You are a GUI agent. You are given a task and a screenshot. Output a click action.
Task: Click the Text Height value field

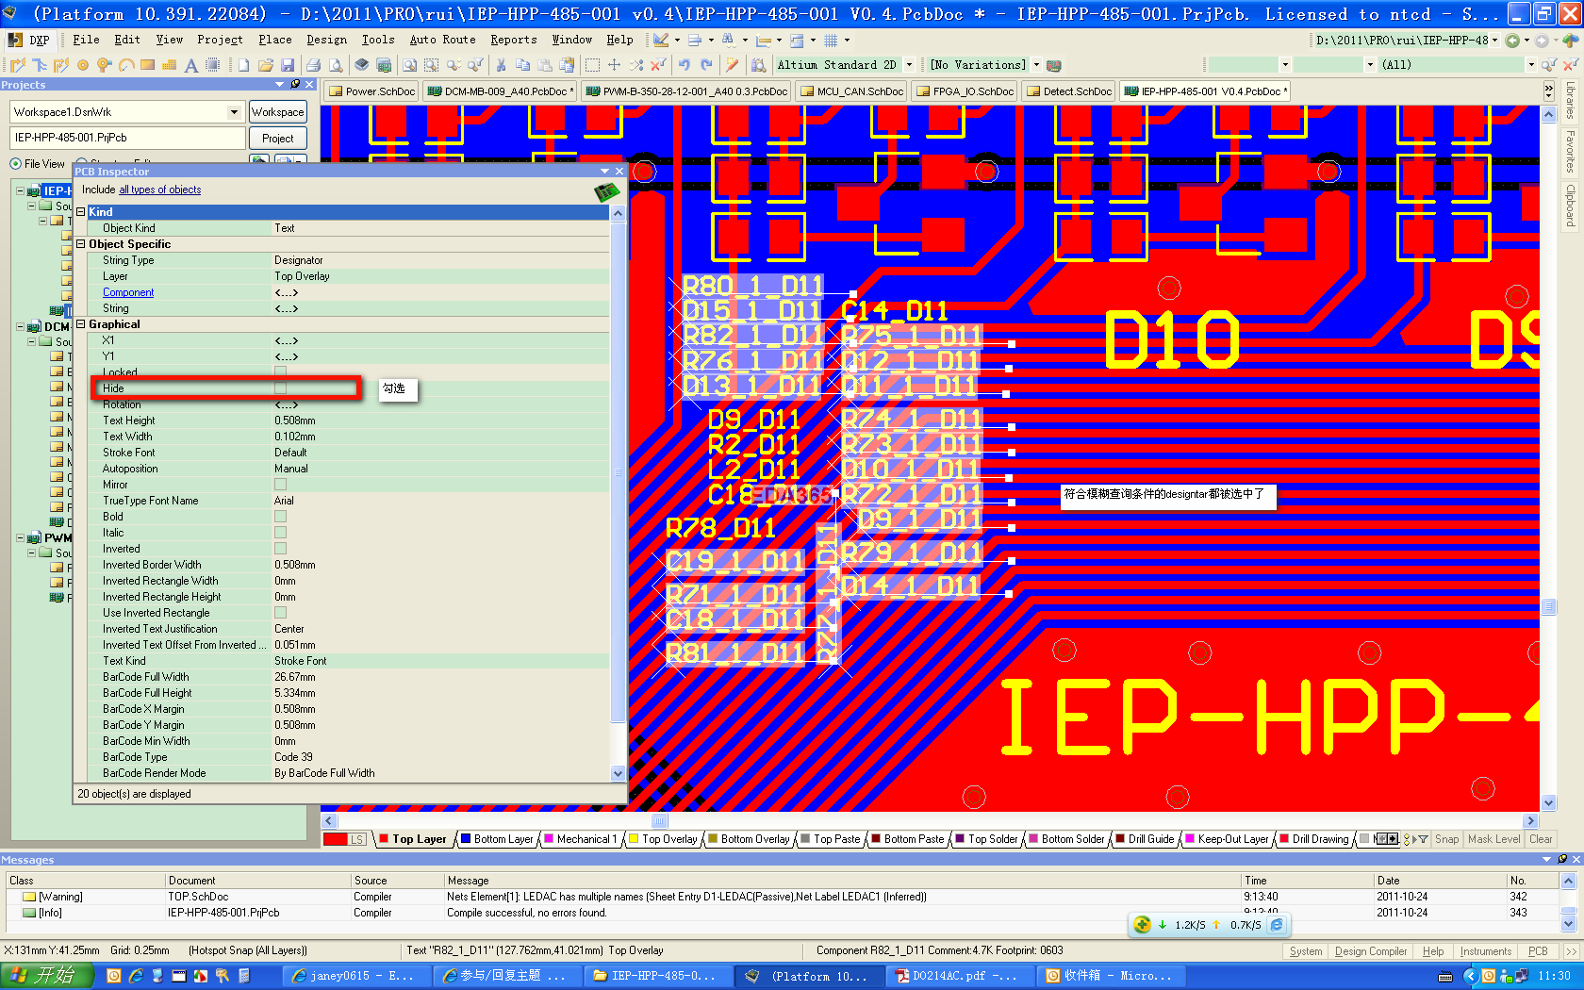pos(439,421)
